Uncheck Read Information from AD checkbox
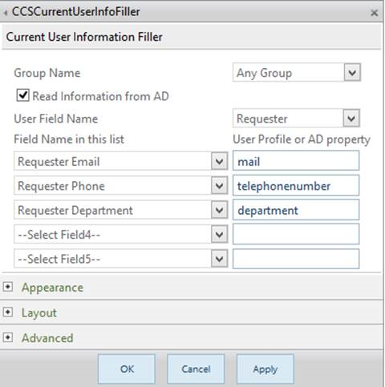This screenshot has height=387, width=385. click(22, 95)
